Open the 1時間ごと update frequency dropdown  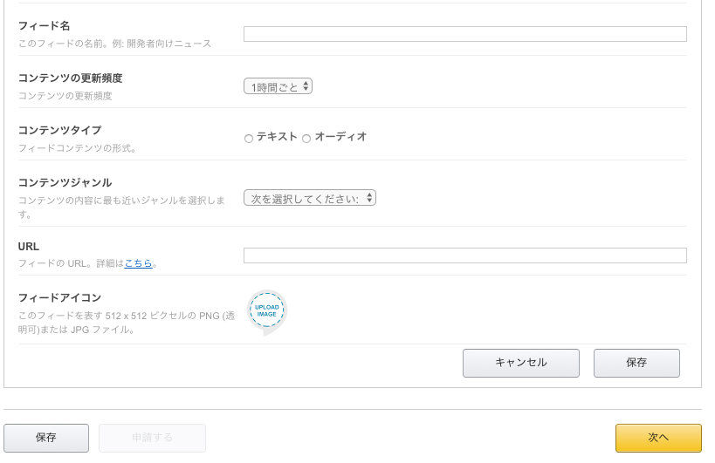278,86
